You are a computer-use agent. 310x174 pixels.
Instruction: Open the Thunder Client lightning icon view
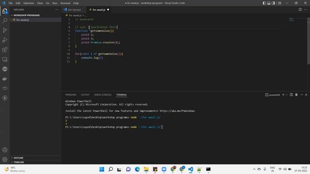(5, 98)
